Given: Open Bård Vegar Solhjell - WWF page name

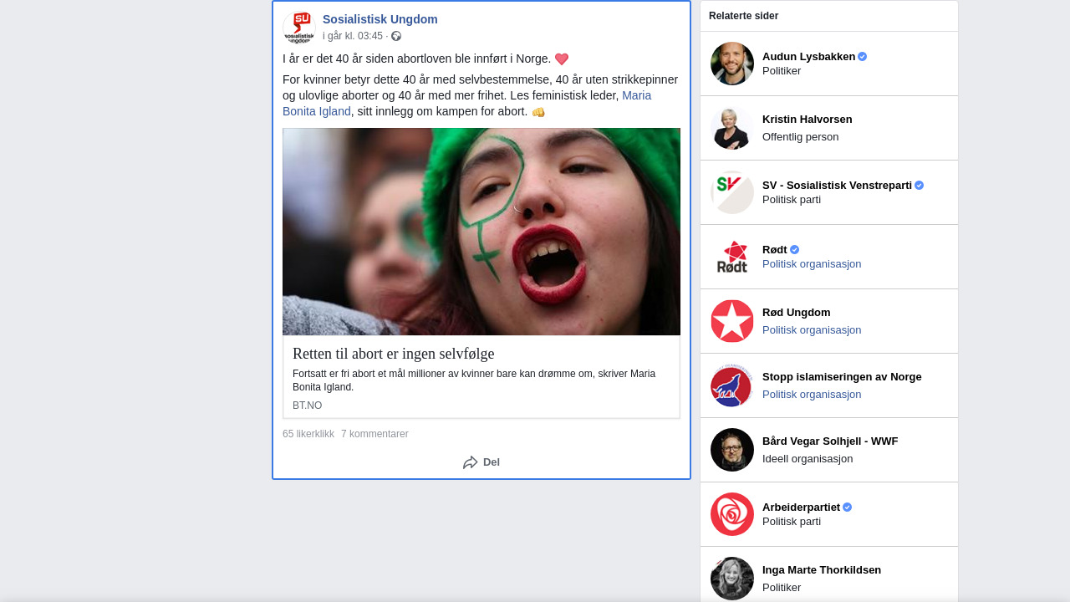Looking at the screenshot, I should 830,441.
